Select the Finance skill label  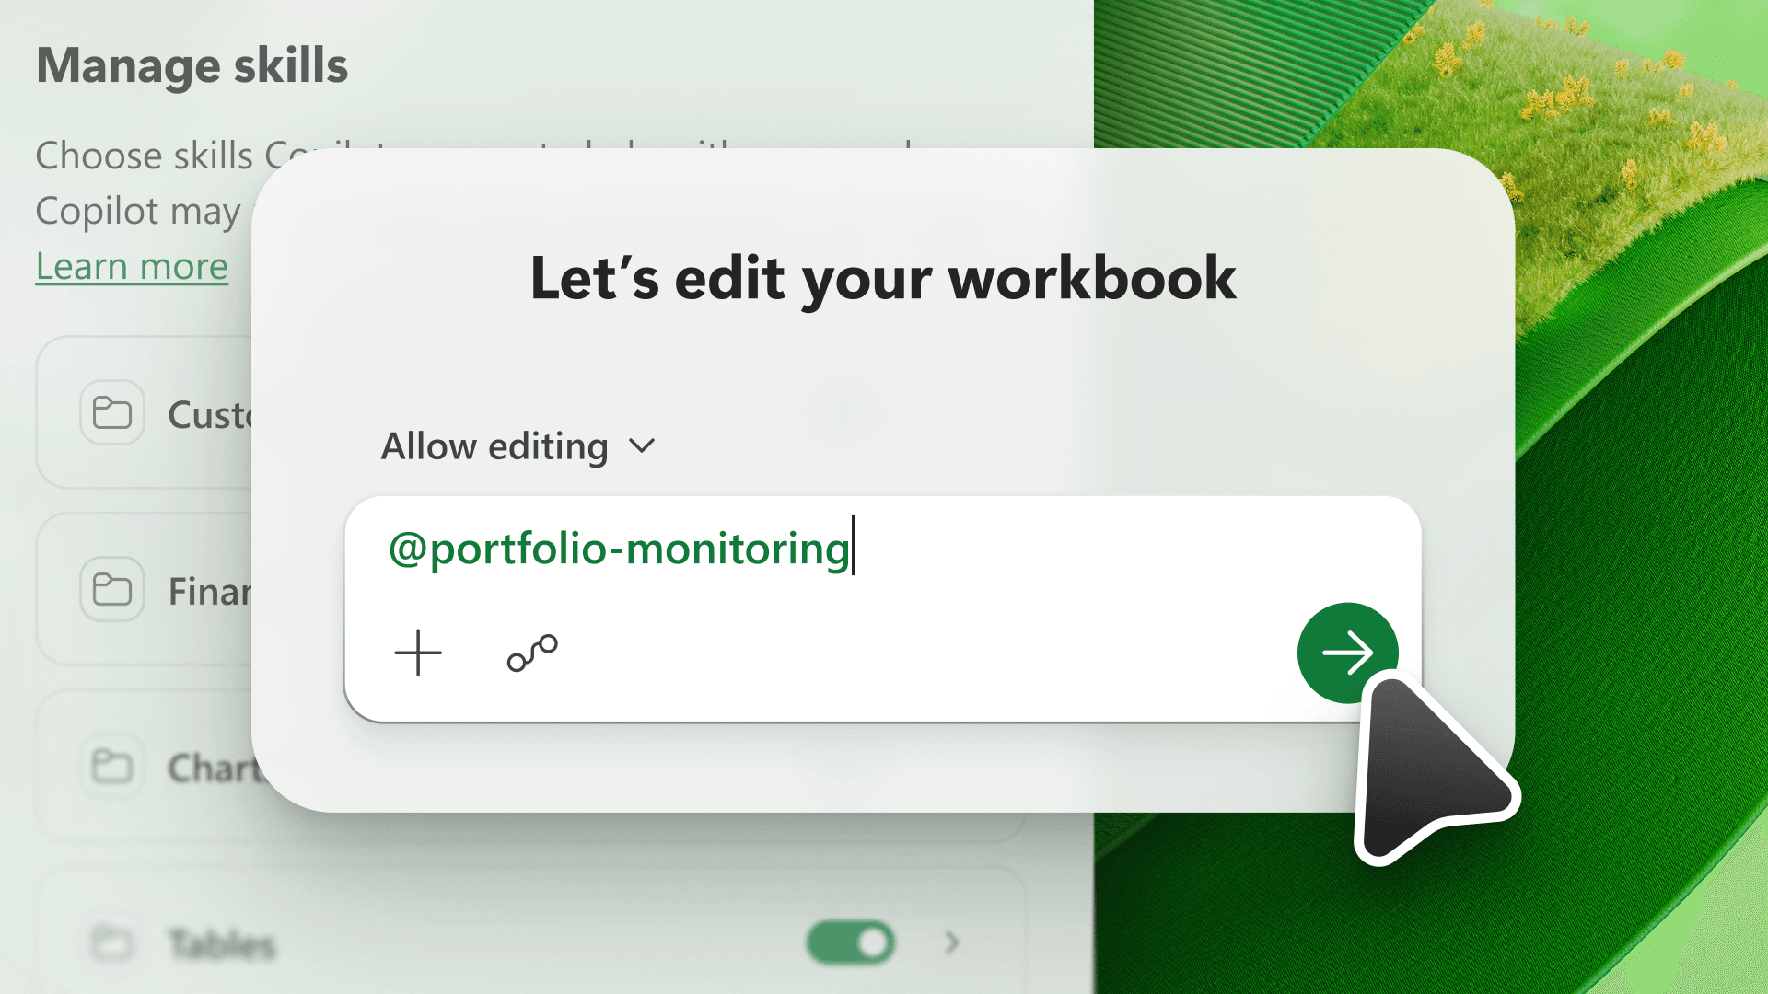pos(209,592)
